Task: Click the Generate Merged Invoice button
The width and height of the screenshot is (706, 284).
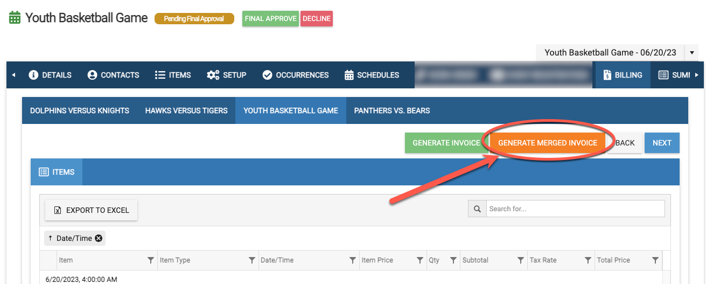Action: tap(547, 143)
